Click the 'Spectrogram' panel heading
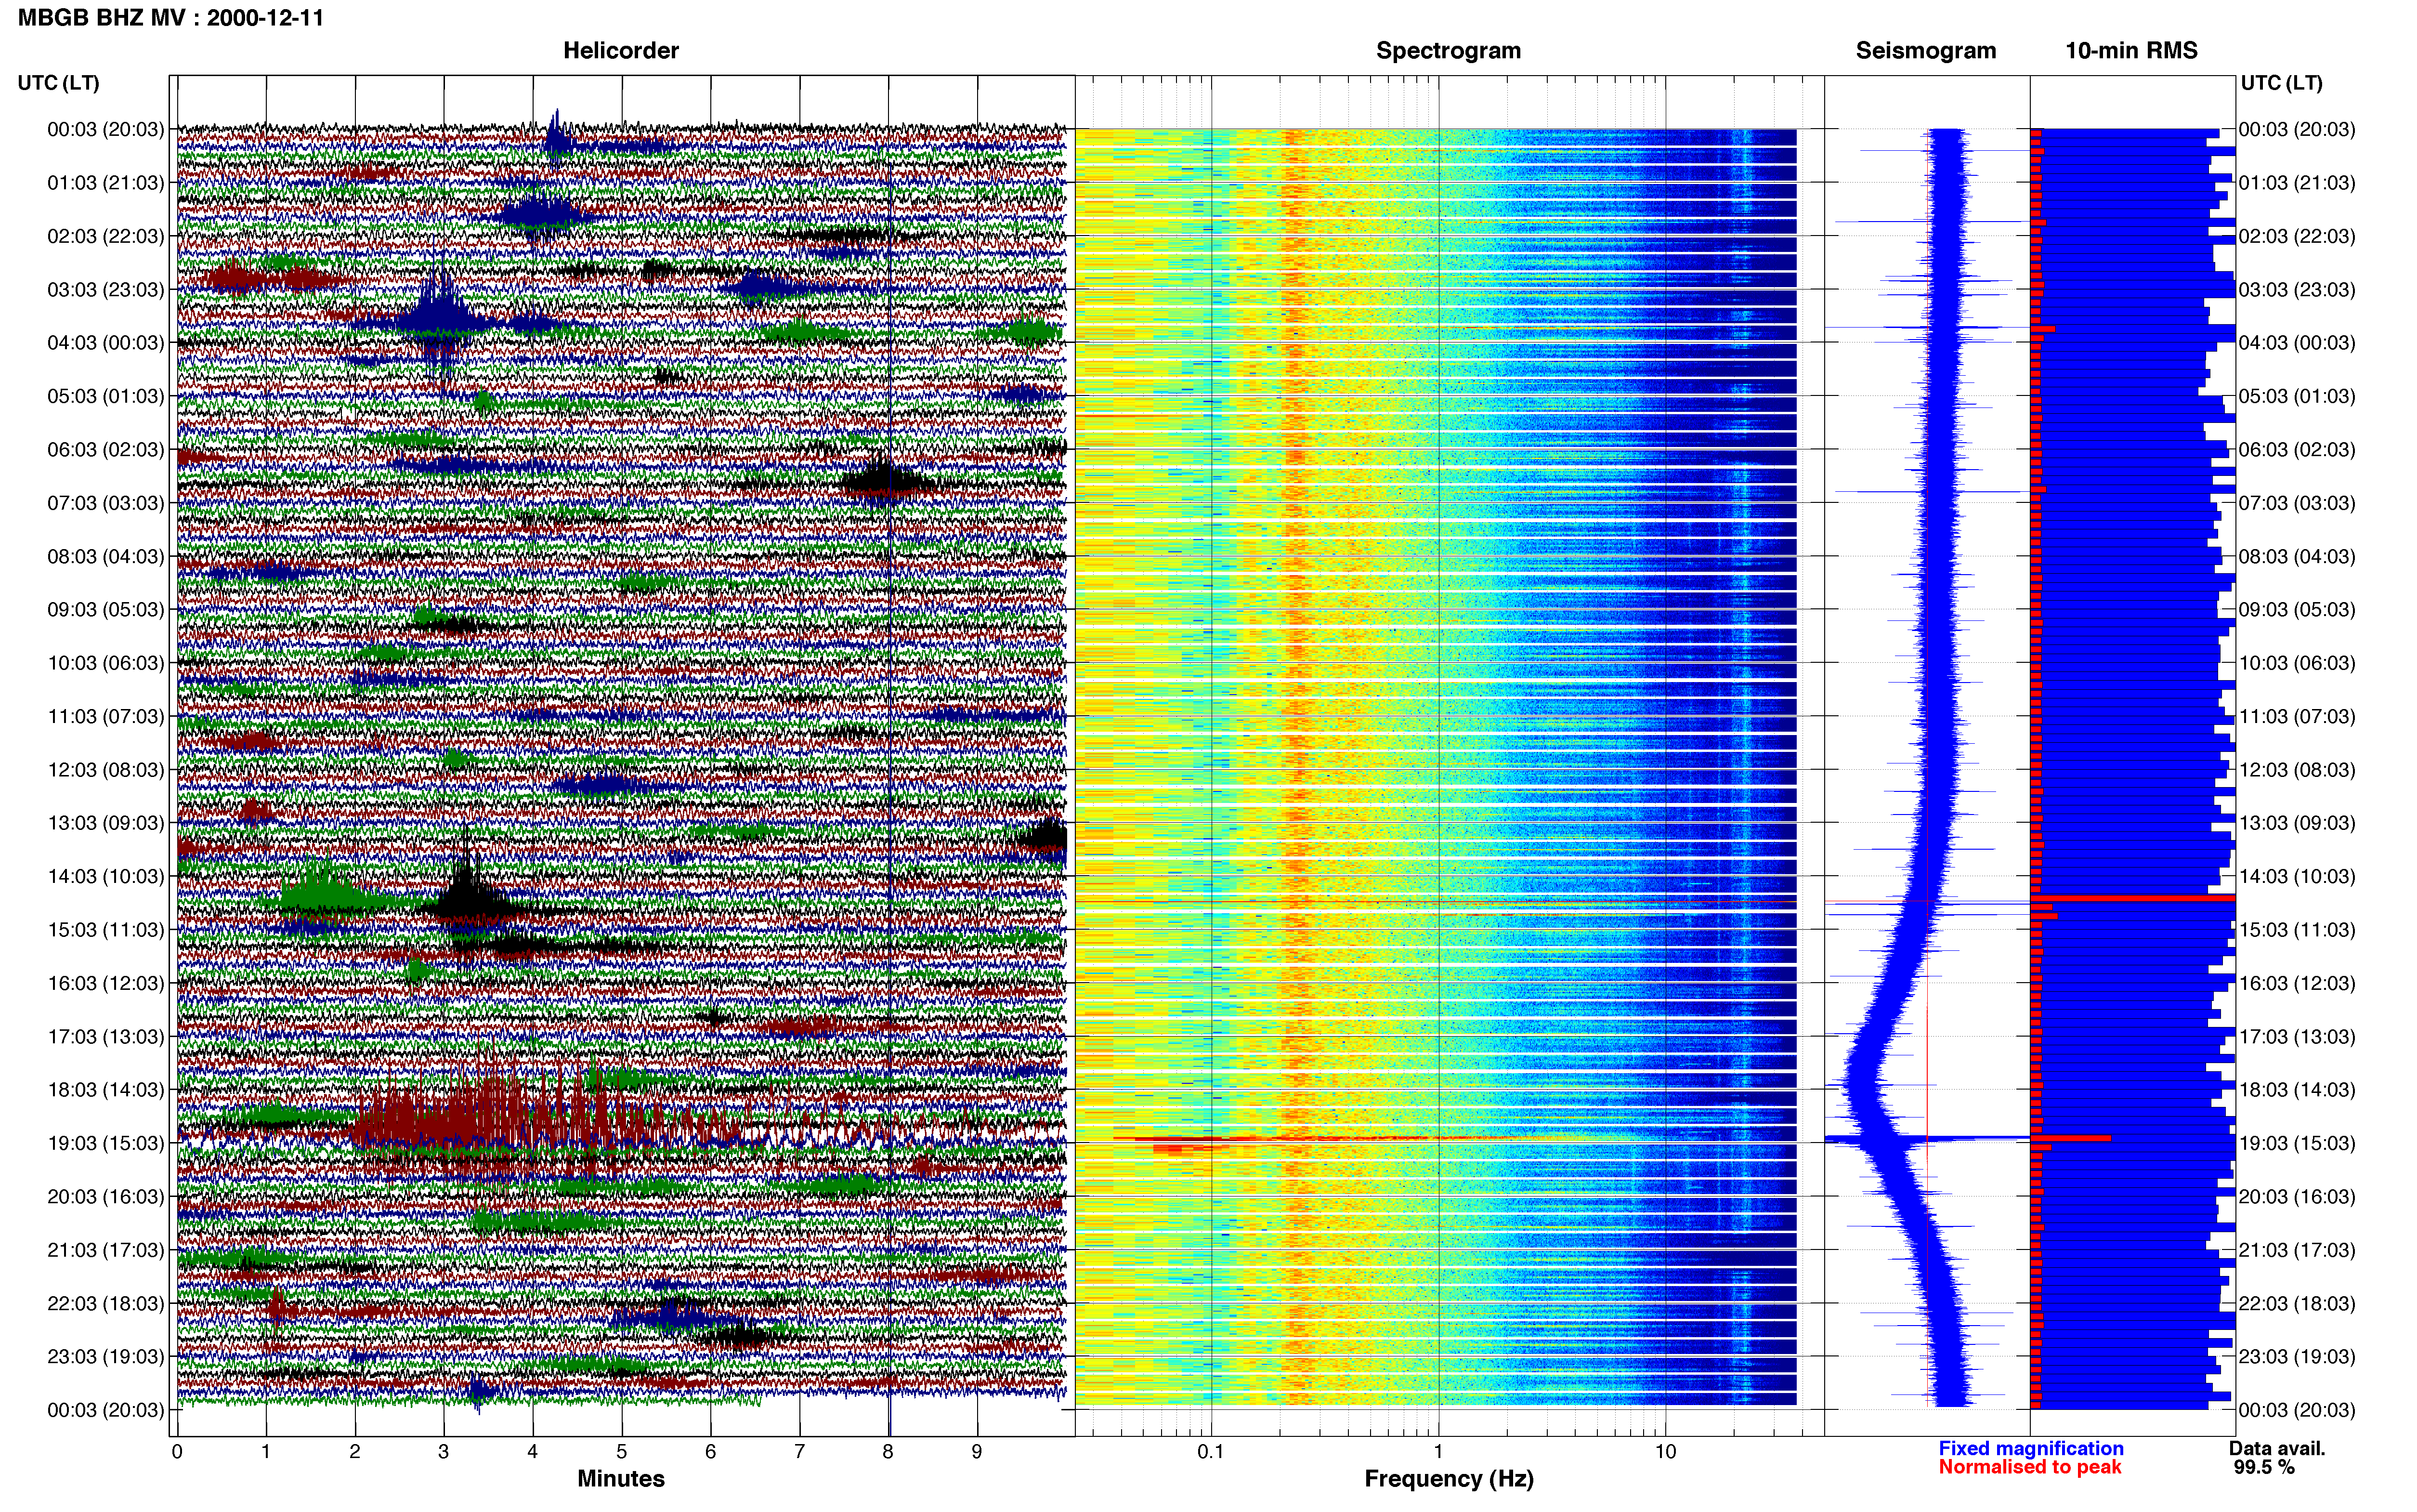The height and width of the screenshot is (1512, 2417). tap(1449, 50)
